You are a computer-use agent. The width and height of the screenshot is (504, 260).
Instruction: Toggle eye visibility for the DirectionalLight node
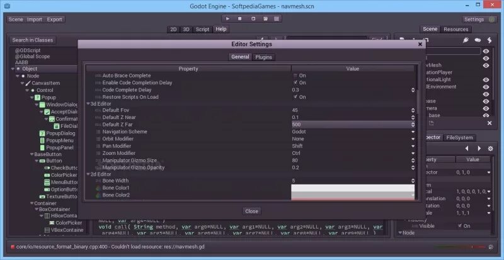[x=486, y=80]
